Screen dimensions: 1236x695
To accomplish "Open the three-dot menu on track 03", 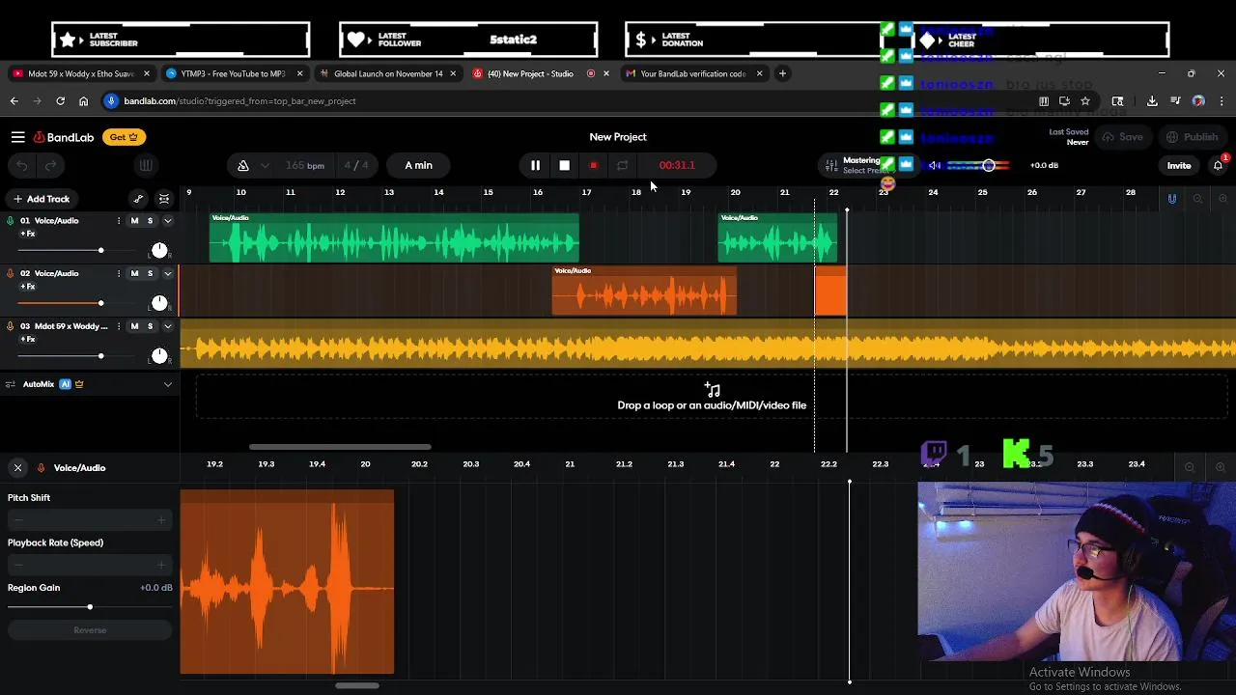I will pos(119,326).
